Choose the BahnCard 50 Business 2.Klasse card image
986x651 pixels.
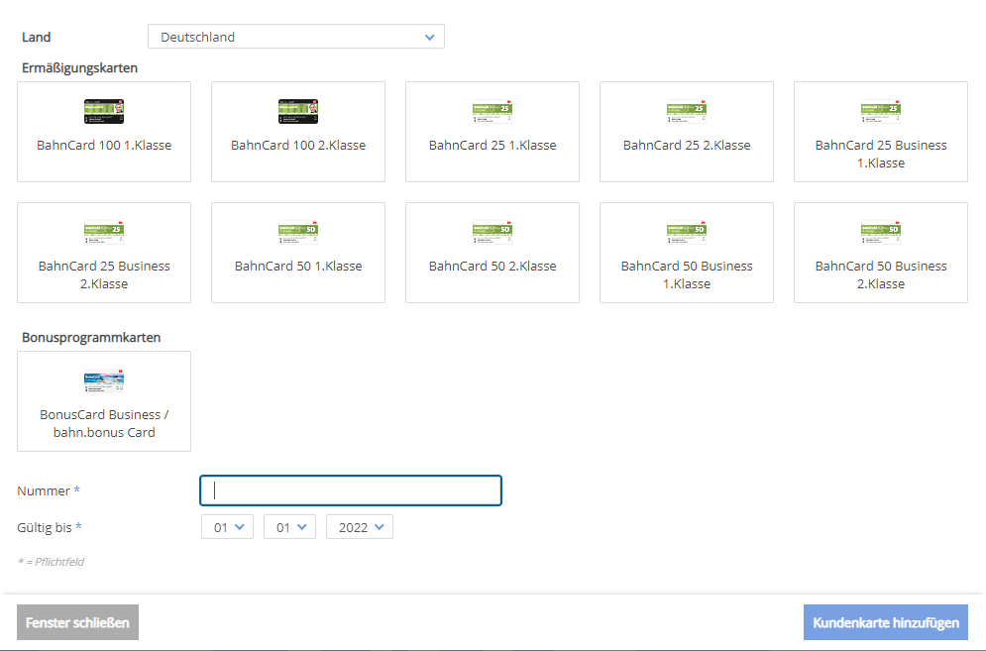tap(881, 232)
